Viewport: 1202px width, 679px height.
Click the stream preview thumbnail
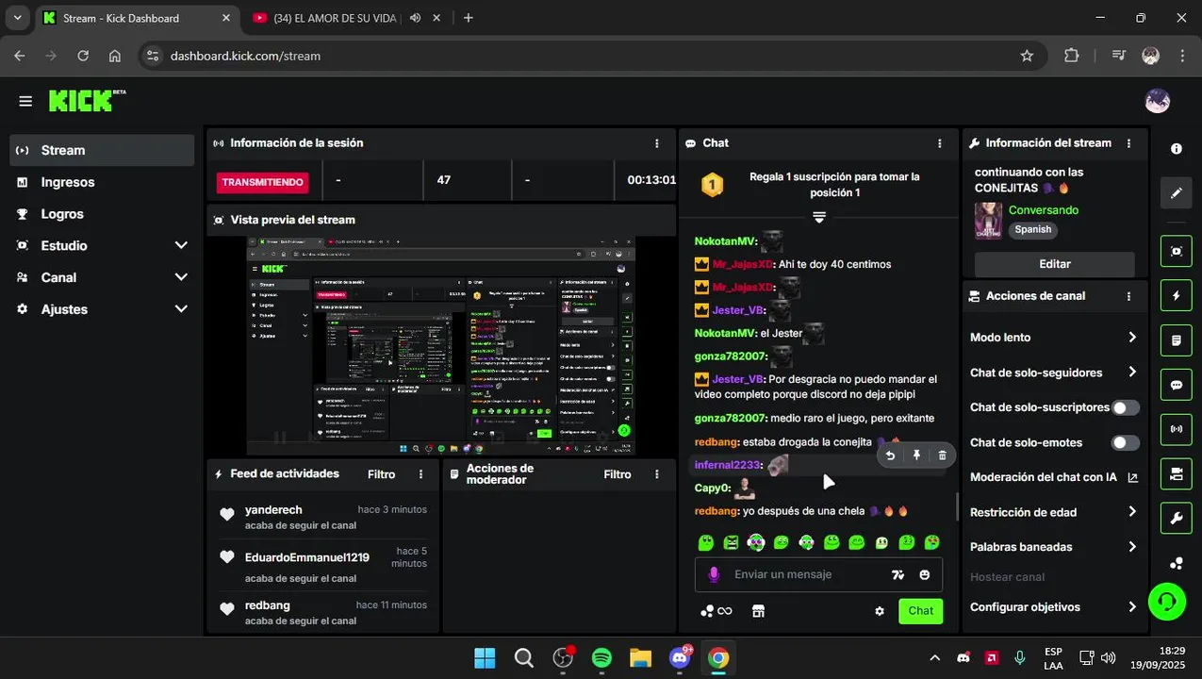[441, 346]
